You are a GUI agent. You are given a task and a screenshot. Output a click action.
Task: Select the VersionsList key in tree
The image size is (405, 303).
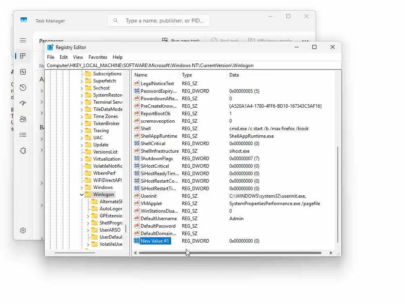pos(105,152)
